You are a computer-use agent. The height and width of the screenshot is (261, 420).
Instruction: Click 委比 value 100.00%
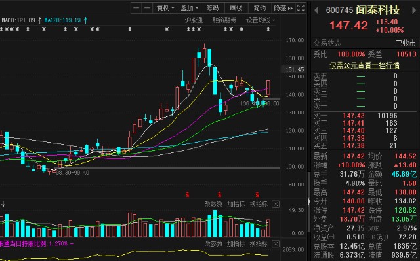[x=351, y=54]
